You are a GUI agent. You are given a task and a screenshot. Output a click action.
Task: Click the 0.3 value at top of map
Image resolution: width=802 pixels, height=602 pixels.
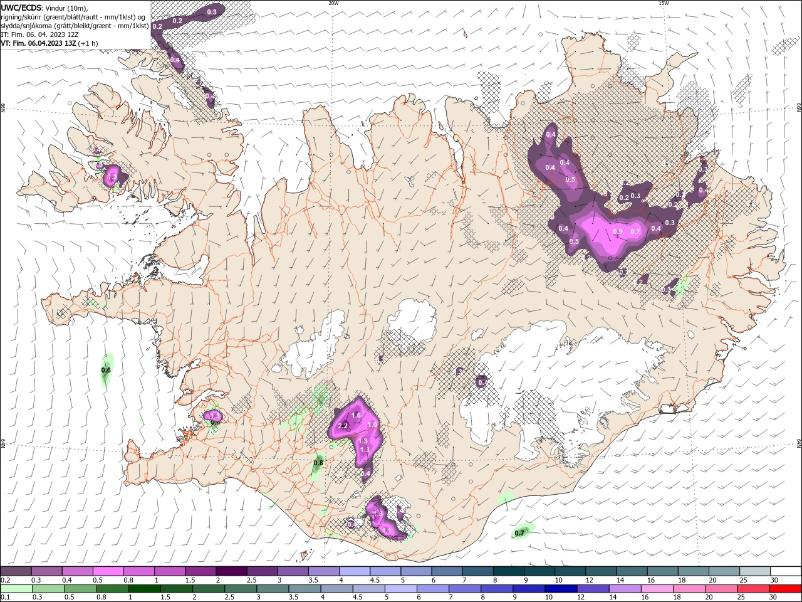212,12
